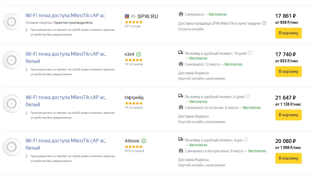Click the info icon beside the 4 дня delivery
The height and width of the screenshot is (189, 312).
click(x=246, y=139)
